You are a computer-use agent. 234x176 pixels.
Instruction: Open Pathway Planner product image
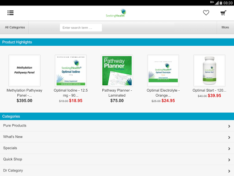click(x=117, y=71)
